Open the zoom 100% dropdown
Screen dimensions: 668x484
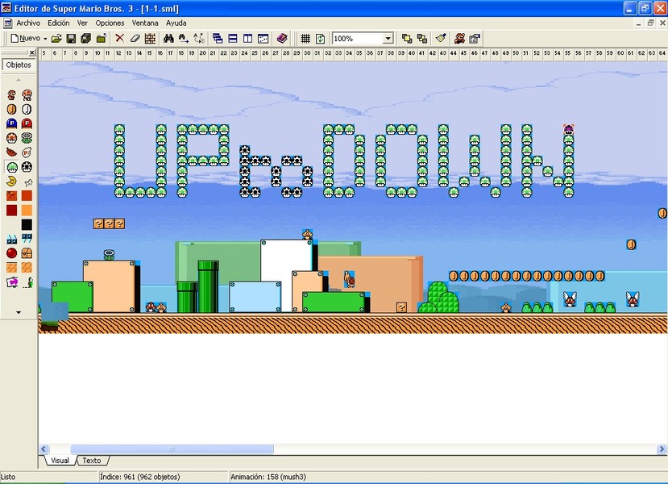(388, 38)
